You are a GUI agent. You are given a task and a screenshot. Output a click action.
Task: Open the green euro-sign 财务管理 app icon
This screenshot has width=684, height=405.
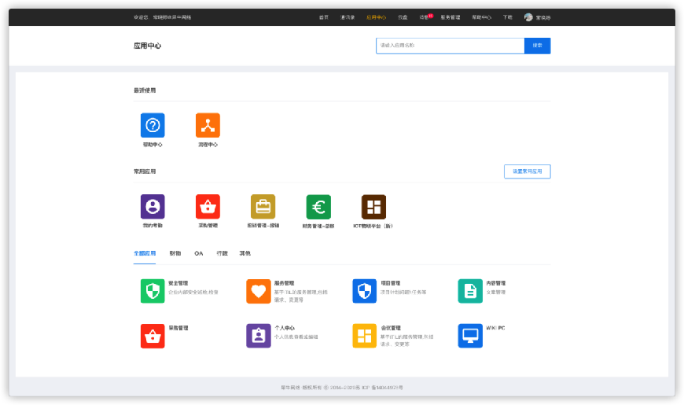[x=318, y=207]
